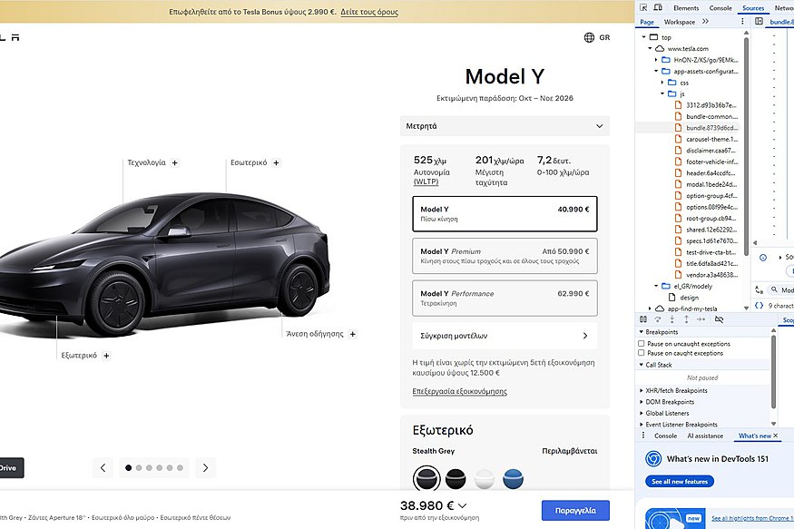
Task: Click the Επεξεργασία εξοικονόμησης link
Action: [x=459, y=391]
